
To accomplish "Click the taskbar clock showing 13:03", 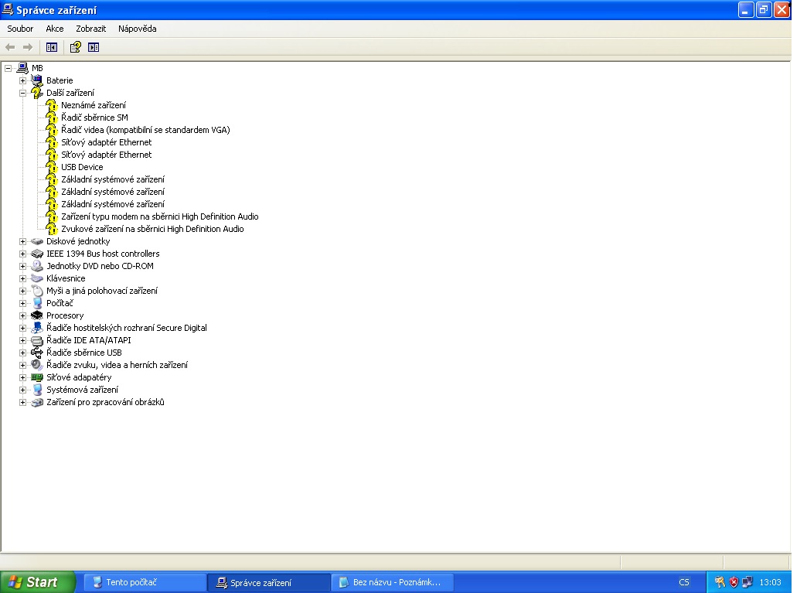I will [x=770, y=582].
